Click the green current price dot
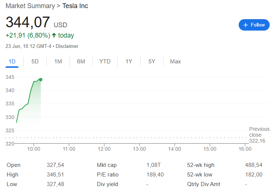The height and width of the screenshot is (189, 277). (41, 80)
